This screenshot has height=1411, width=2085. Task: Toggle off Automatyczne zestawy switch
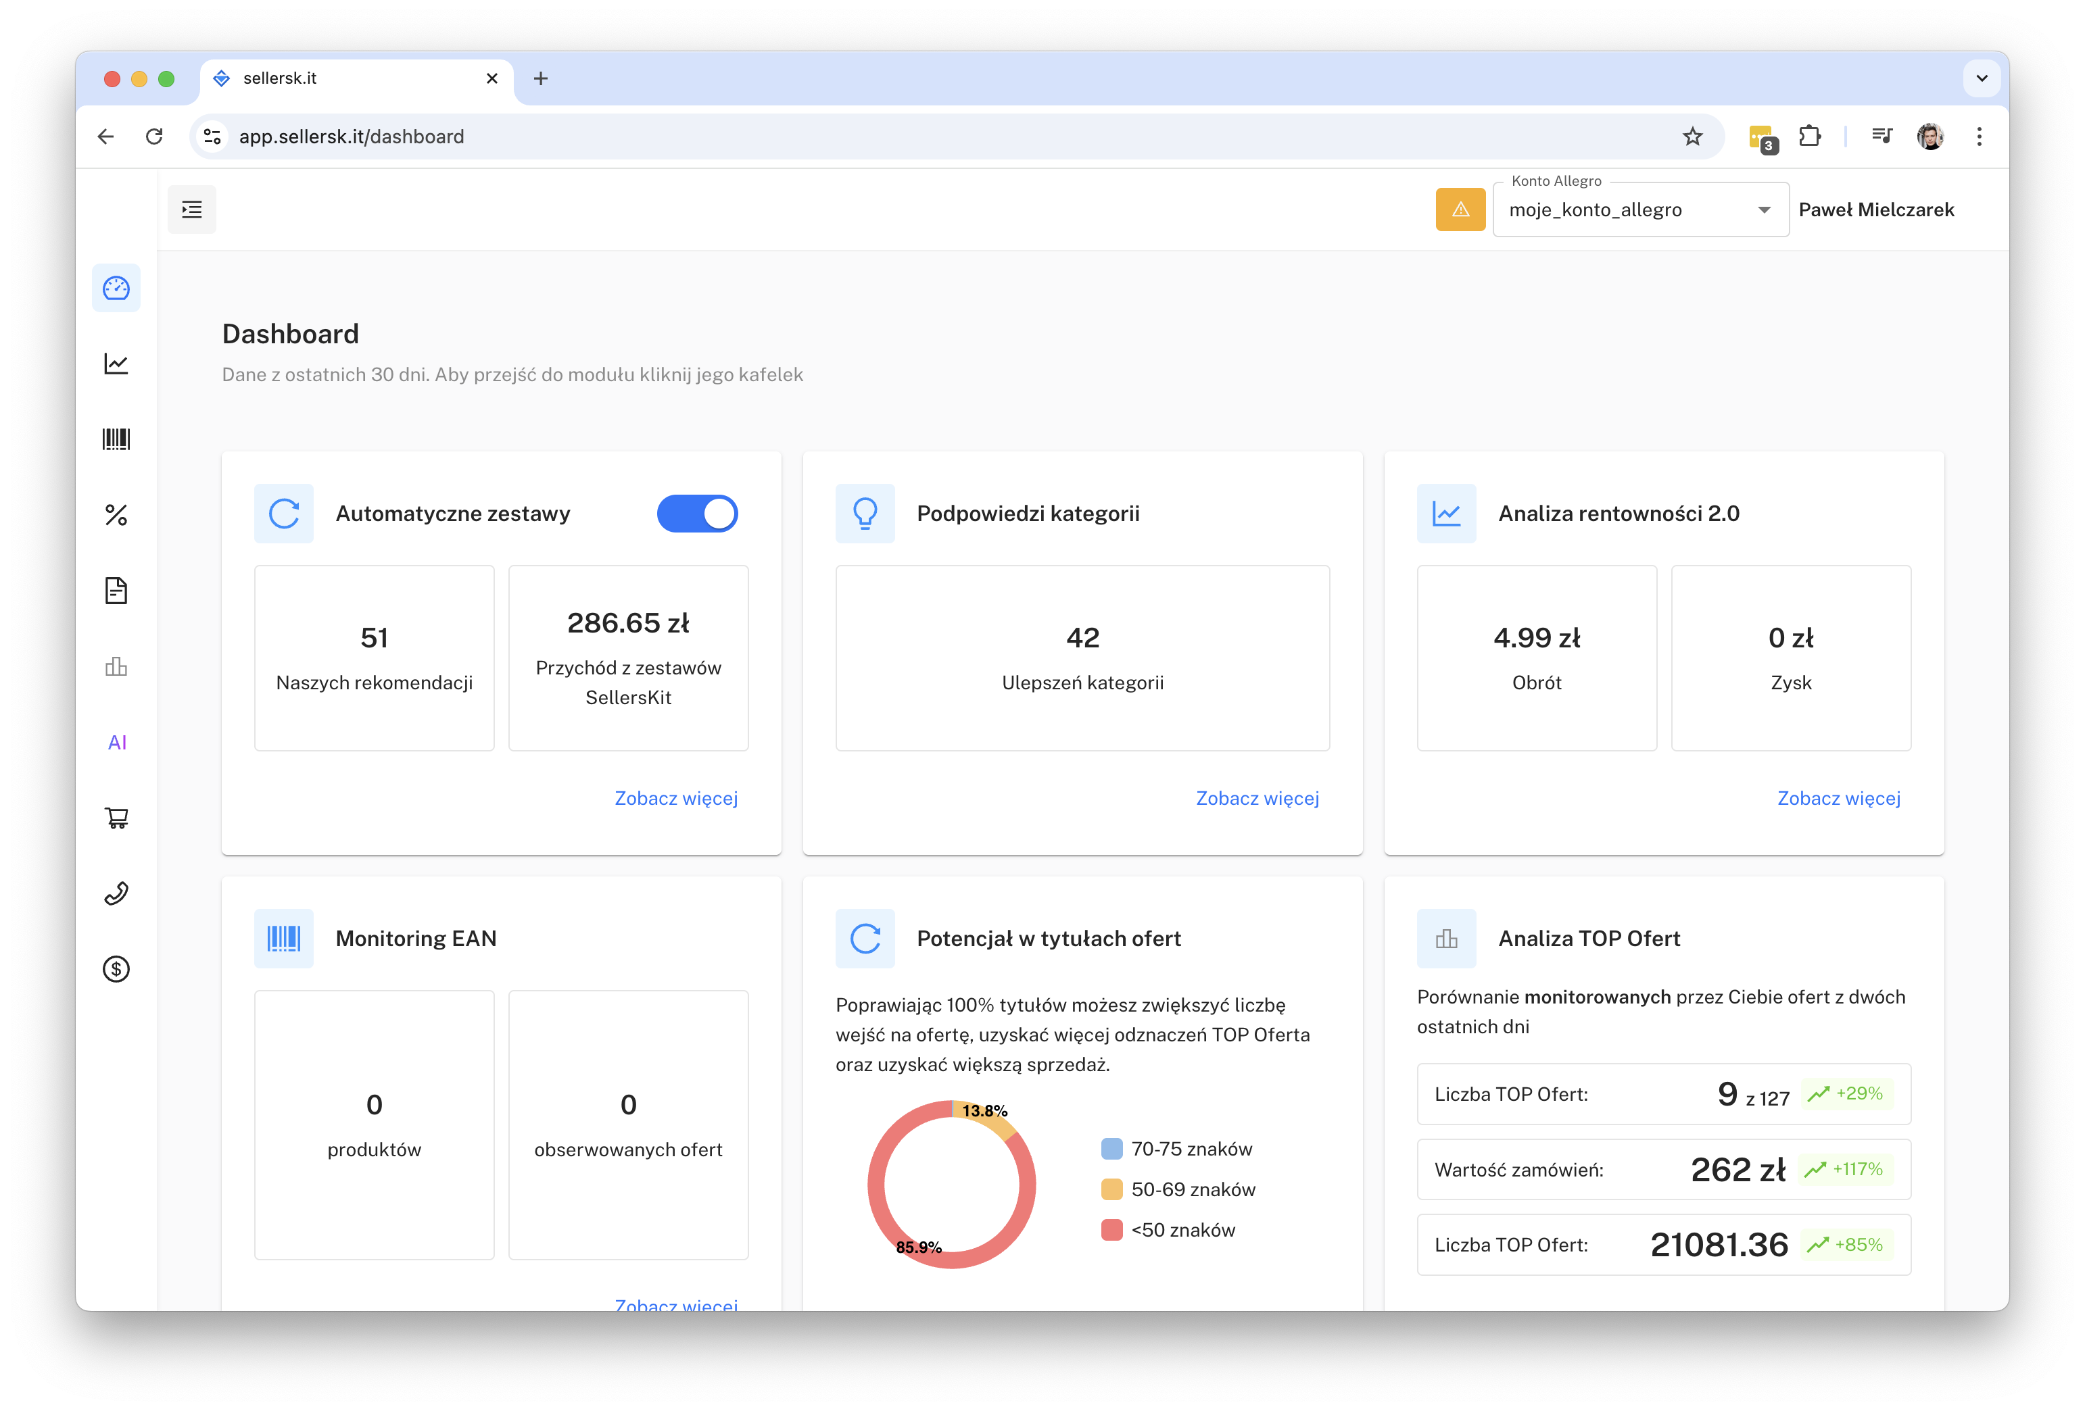tap(697, 513)
